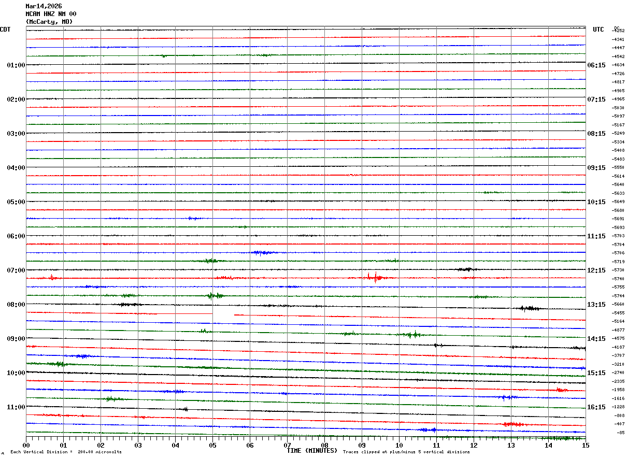The image size is (627, 459).
Task: Click the DC offset value '-2740'
Action: 618,373
